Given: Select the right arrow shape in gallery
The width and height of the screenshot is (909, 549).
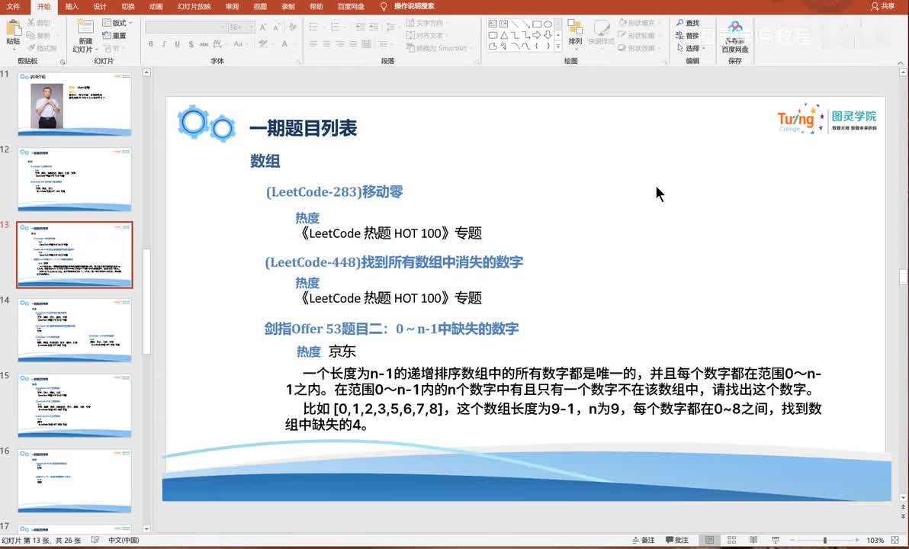Looking at the screenshot, I should coord(537,35).
